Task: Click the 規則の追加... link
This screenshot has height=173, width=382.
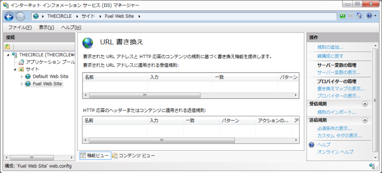Action: tap(330, 47)
